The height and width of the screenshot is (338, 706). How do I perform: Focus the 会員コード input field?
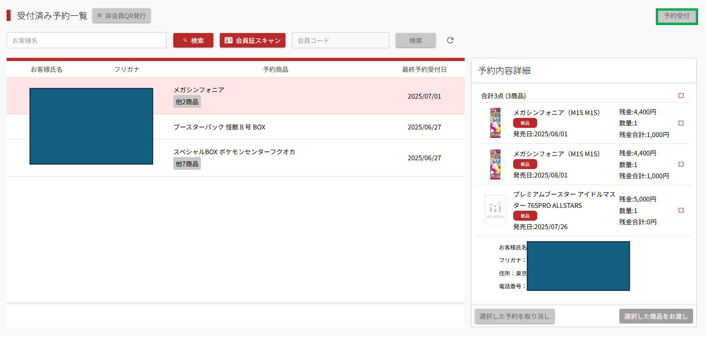(340, 40)
